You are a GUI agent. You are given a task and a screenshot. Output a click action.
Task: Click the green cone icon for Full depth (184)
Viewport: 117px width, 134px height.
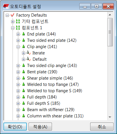pyautogui.click(x=23, y=97)
